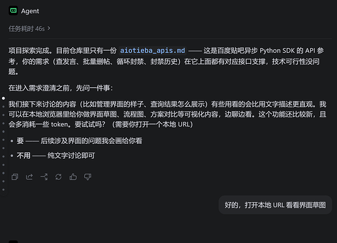Click the bullet option 不用 纯文字讨论即可
This screenshot has height=243, width=337.
coord(56,156)
